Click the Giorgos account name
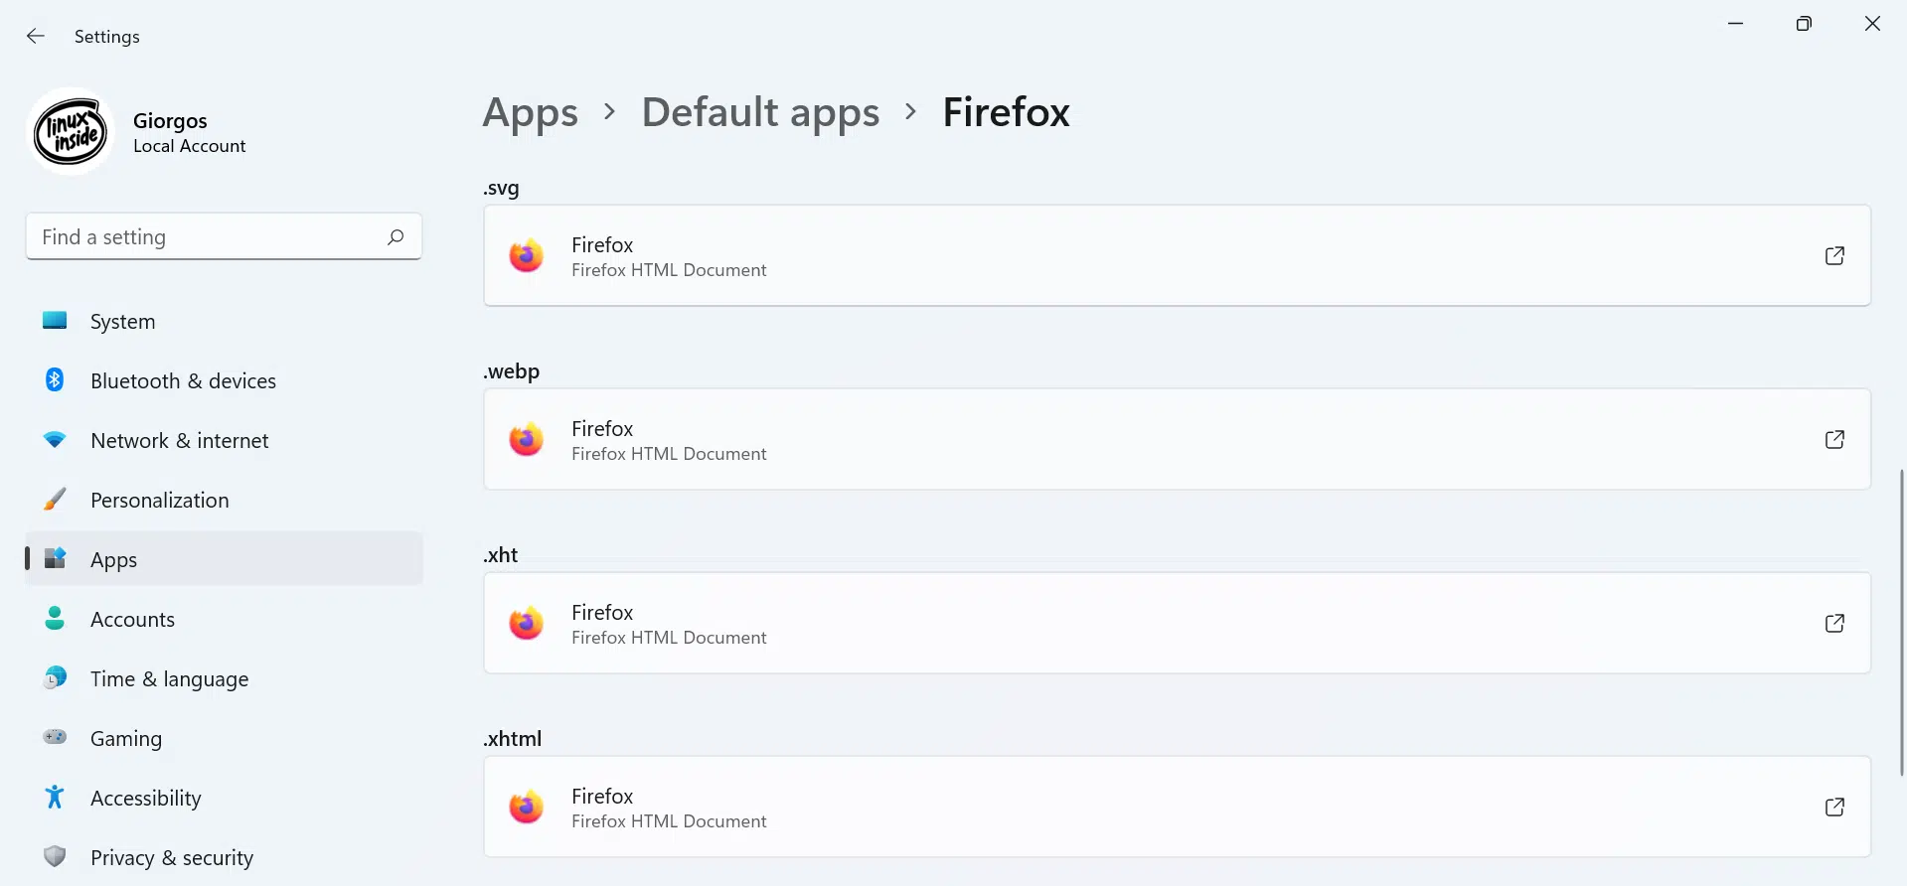Image resolution: width=1907 pixels, height=886 pixels. click(170, 120)
